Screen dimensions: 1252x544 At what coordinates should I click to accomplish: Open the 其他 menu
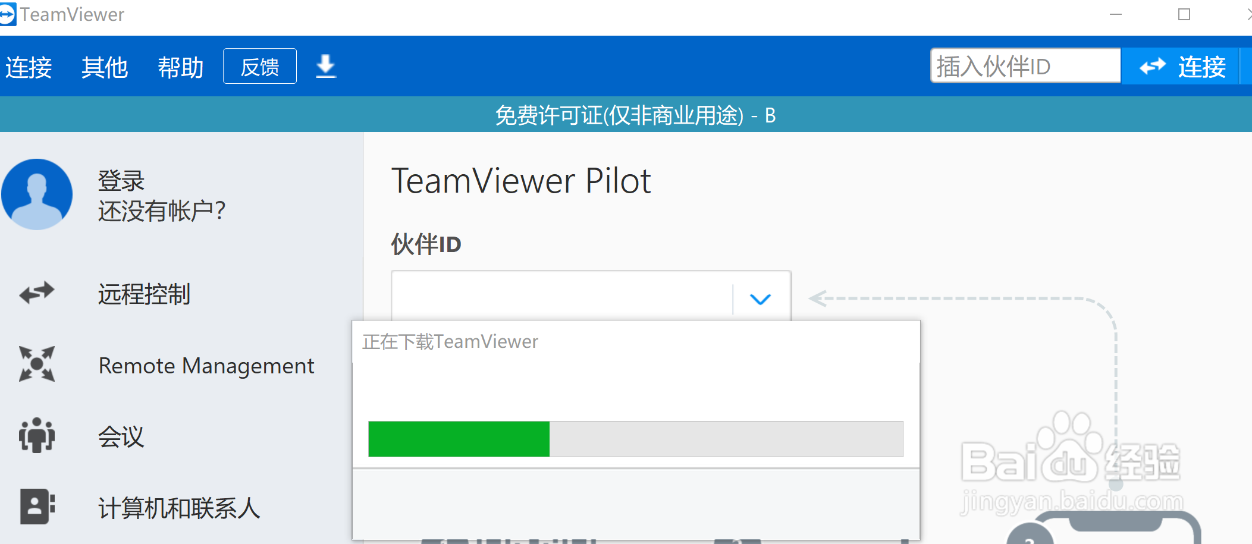pos(105,67)
